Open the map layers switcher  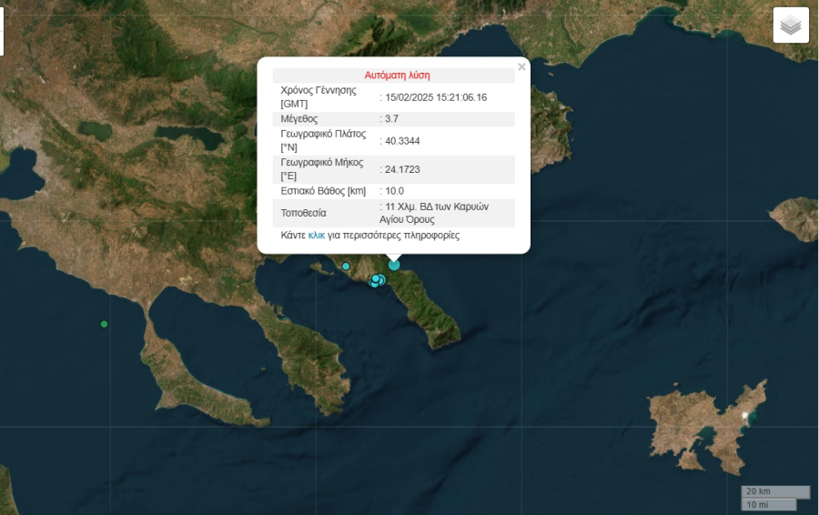click(790, 25)
